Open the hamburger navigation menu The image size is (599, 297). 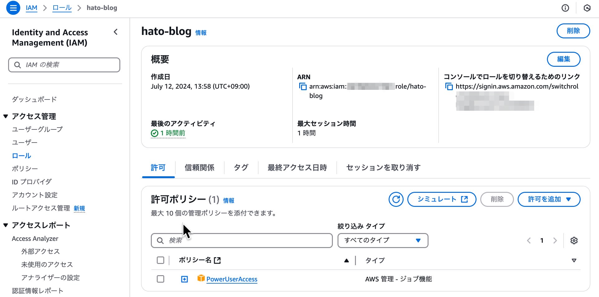(13, 8)
